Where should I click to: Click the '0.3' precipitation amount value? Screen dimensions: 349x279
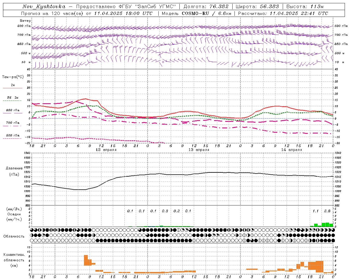click(165, 211)
